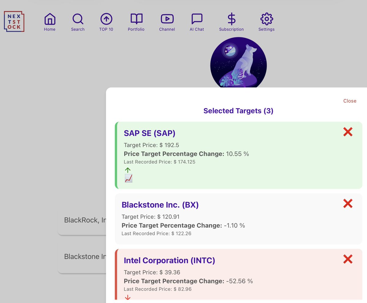
Task: Open the Channel page
Action: (167, 22)
